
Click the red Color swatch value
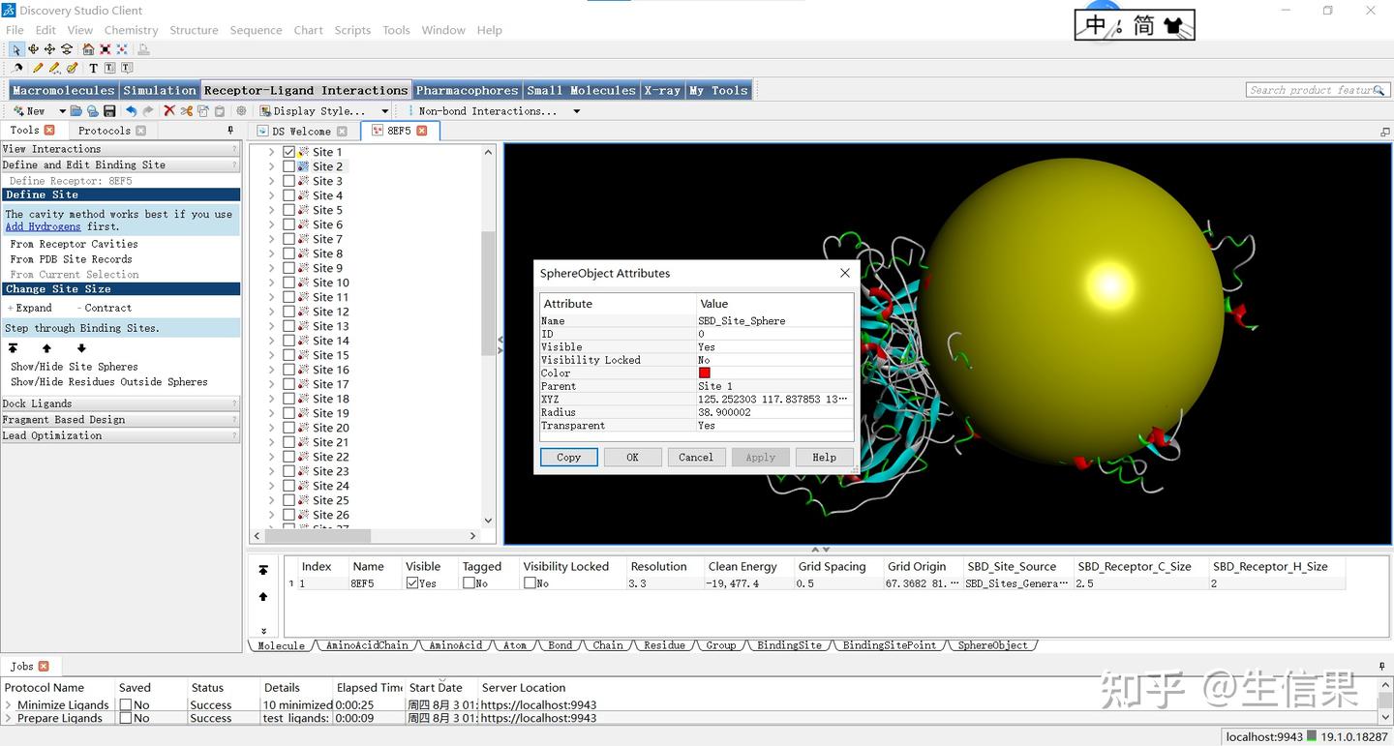704,373
